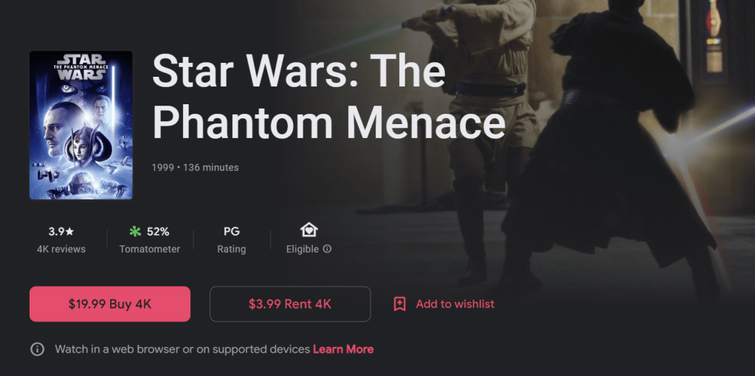Buy the movie in 4K for $19.99

tap(110, 304)
